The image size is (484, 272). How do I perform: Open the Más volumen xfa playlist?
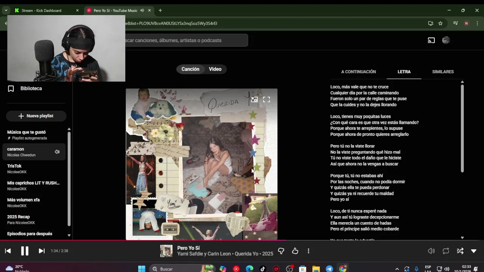[x=34, y=202]
